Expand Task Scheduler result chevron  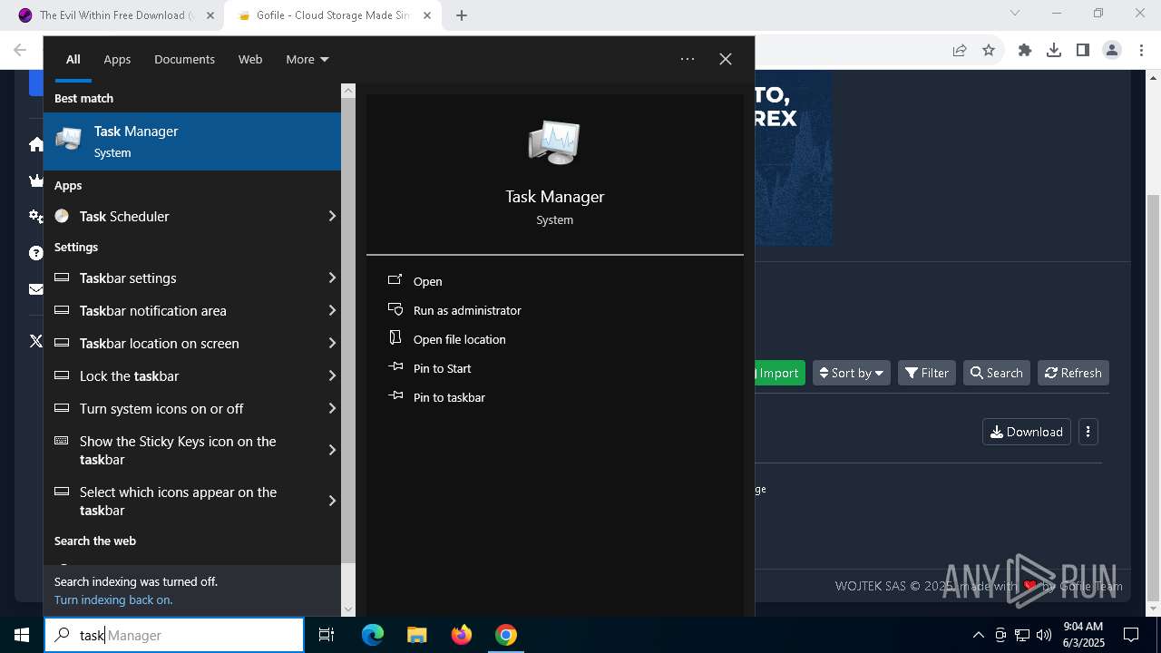click(x=332, y=216)
